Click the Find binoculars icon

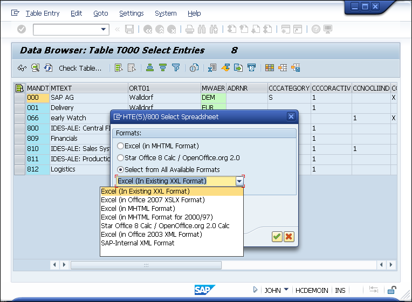point(202,29)
